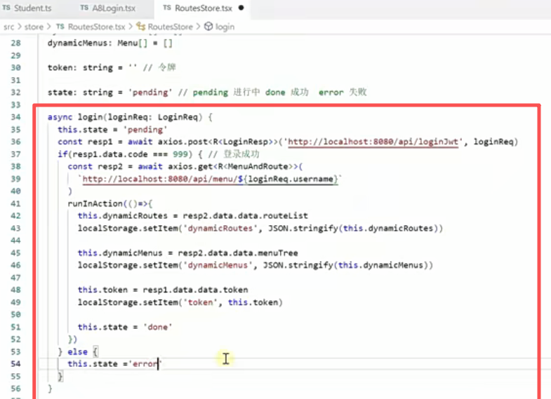Click localStorage.setItem 'token' line
The height and width of the screenshot is (399, 551).
(x=180, y=302)
